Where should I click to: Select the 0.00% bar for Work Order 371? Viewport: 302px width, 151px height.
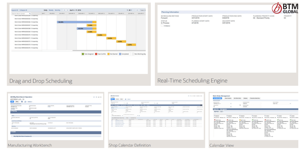(111, 38)
